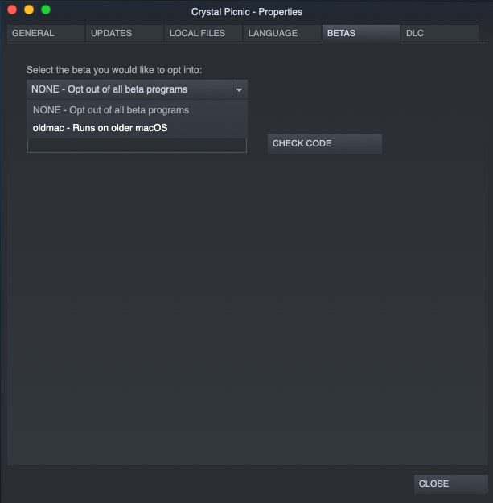
Task: Click the Crystal Picnic - Properties title bar
Action: pos(247,12)
